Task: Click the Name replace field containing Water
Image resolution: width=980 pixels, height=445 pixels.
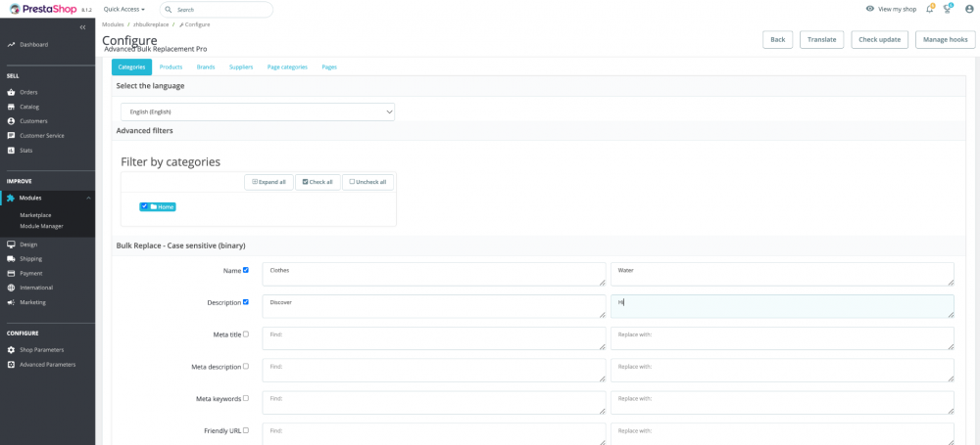Action: (782, 274)
